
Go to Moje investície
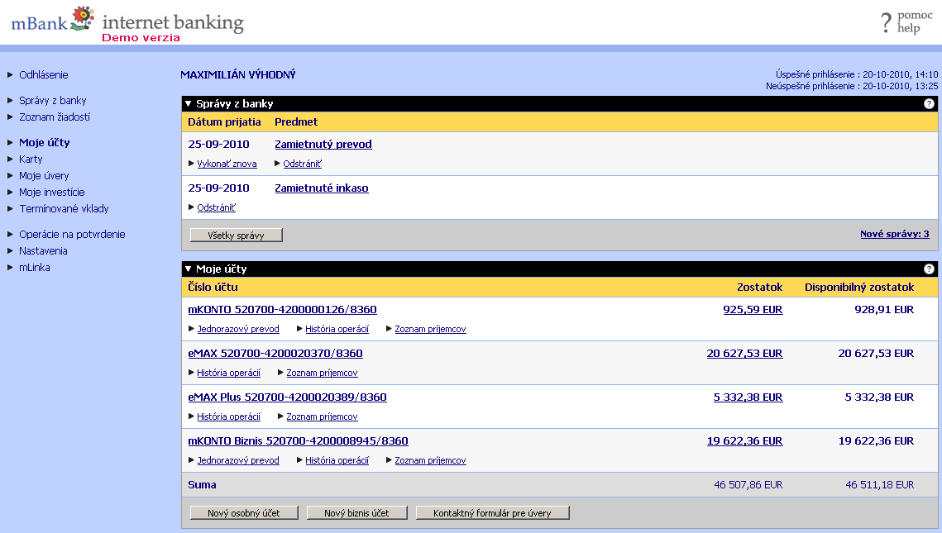[51, 192]
